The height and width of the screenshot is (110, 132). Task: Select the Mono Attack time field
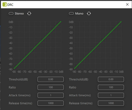[111, 95]
